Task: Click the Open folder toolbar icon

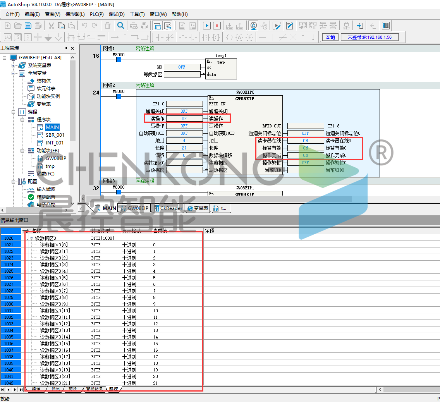Action: pos(18,26)
